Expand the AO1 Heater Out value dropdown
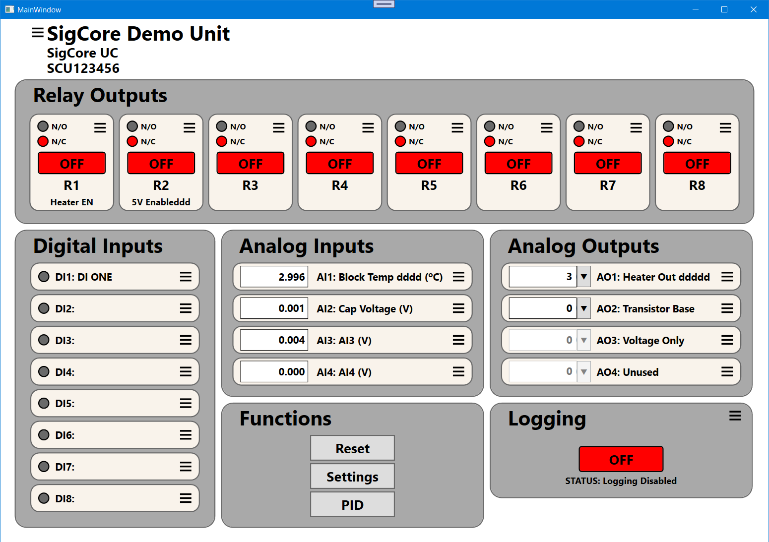The image size is (769, 542). tap(584, 277)
